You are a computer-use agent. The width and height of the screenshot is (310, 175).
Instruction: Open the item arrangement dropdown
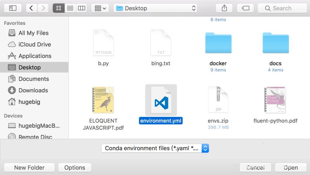point(100,8)
